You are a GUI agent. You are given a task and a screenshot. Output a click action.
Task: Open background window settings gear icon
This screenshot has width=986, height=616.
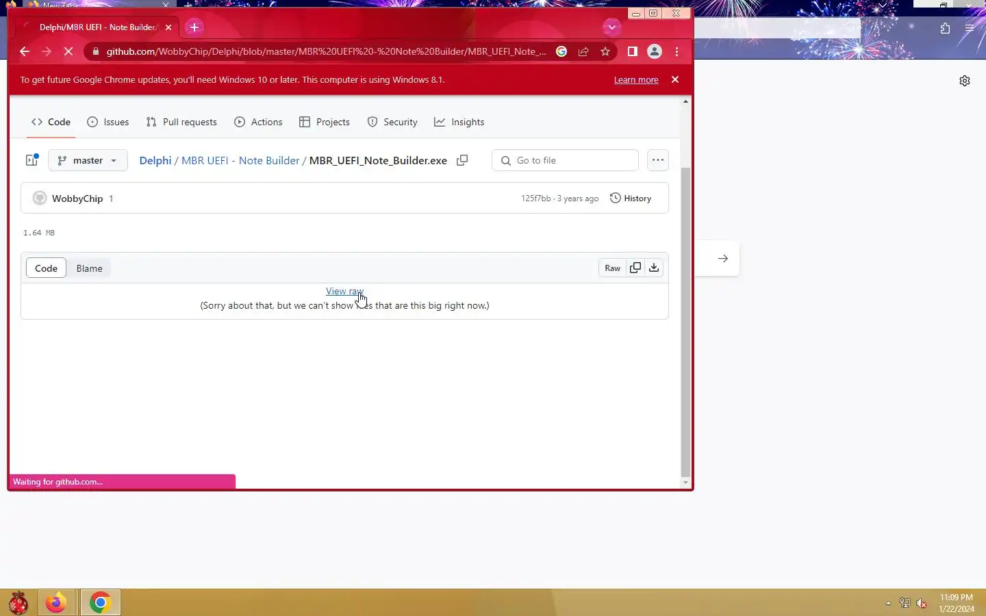tap(965, 81)
